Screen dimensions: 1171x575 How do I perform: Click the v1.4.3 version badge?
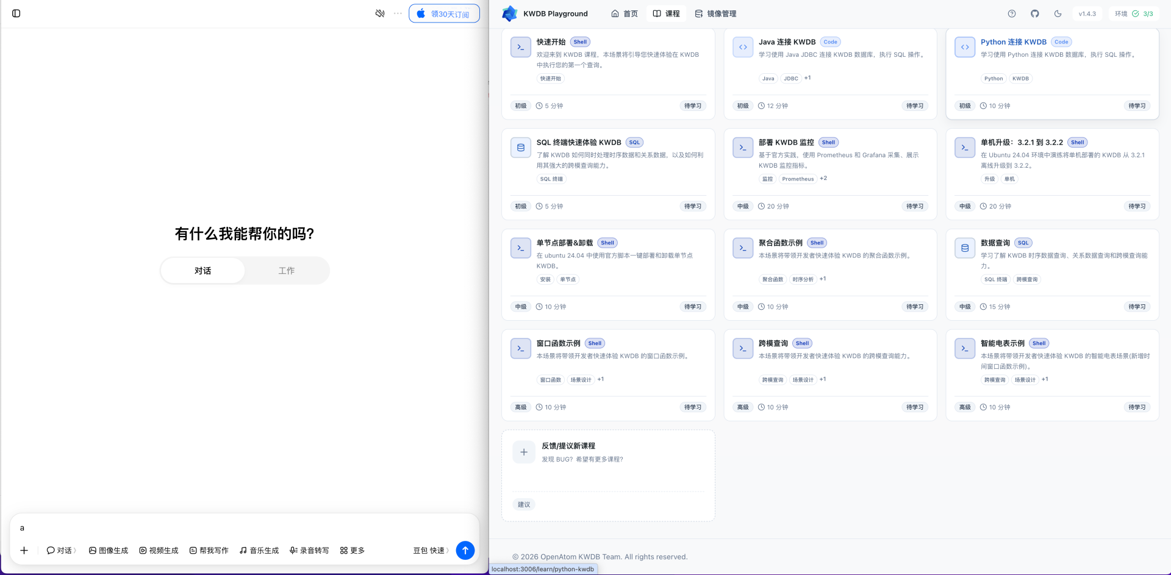[1087, 13]
